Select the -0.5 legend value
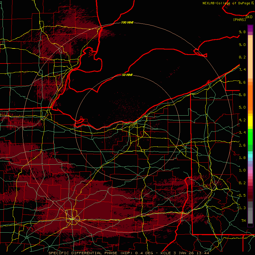Image resolution: width=255 pixels, height=255 pixels. [x=241, y=195]
